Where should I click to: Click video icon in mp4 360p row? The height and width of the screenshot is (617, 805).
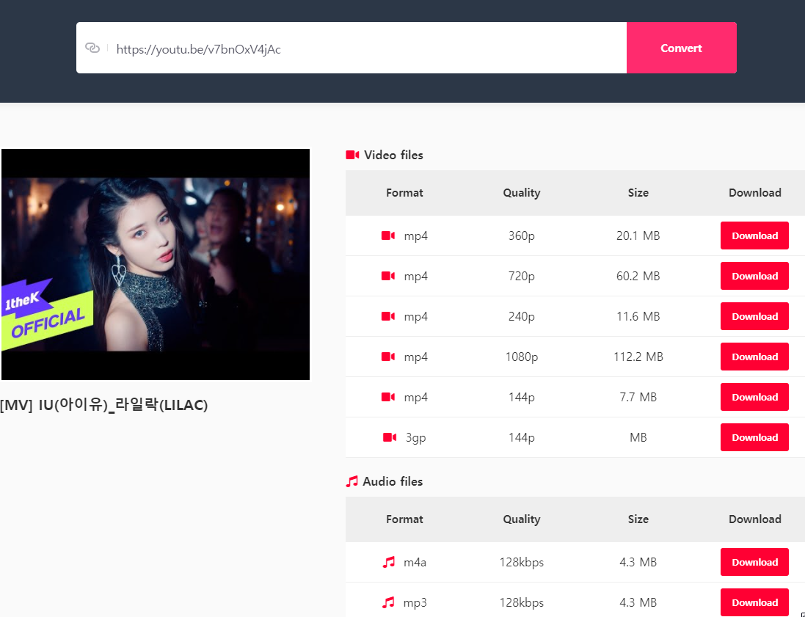tap(388, 236)
